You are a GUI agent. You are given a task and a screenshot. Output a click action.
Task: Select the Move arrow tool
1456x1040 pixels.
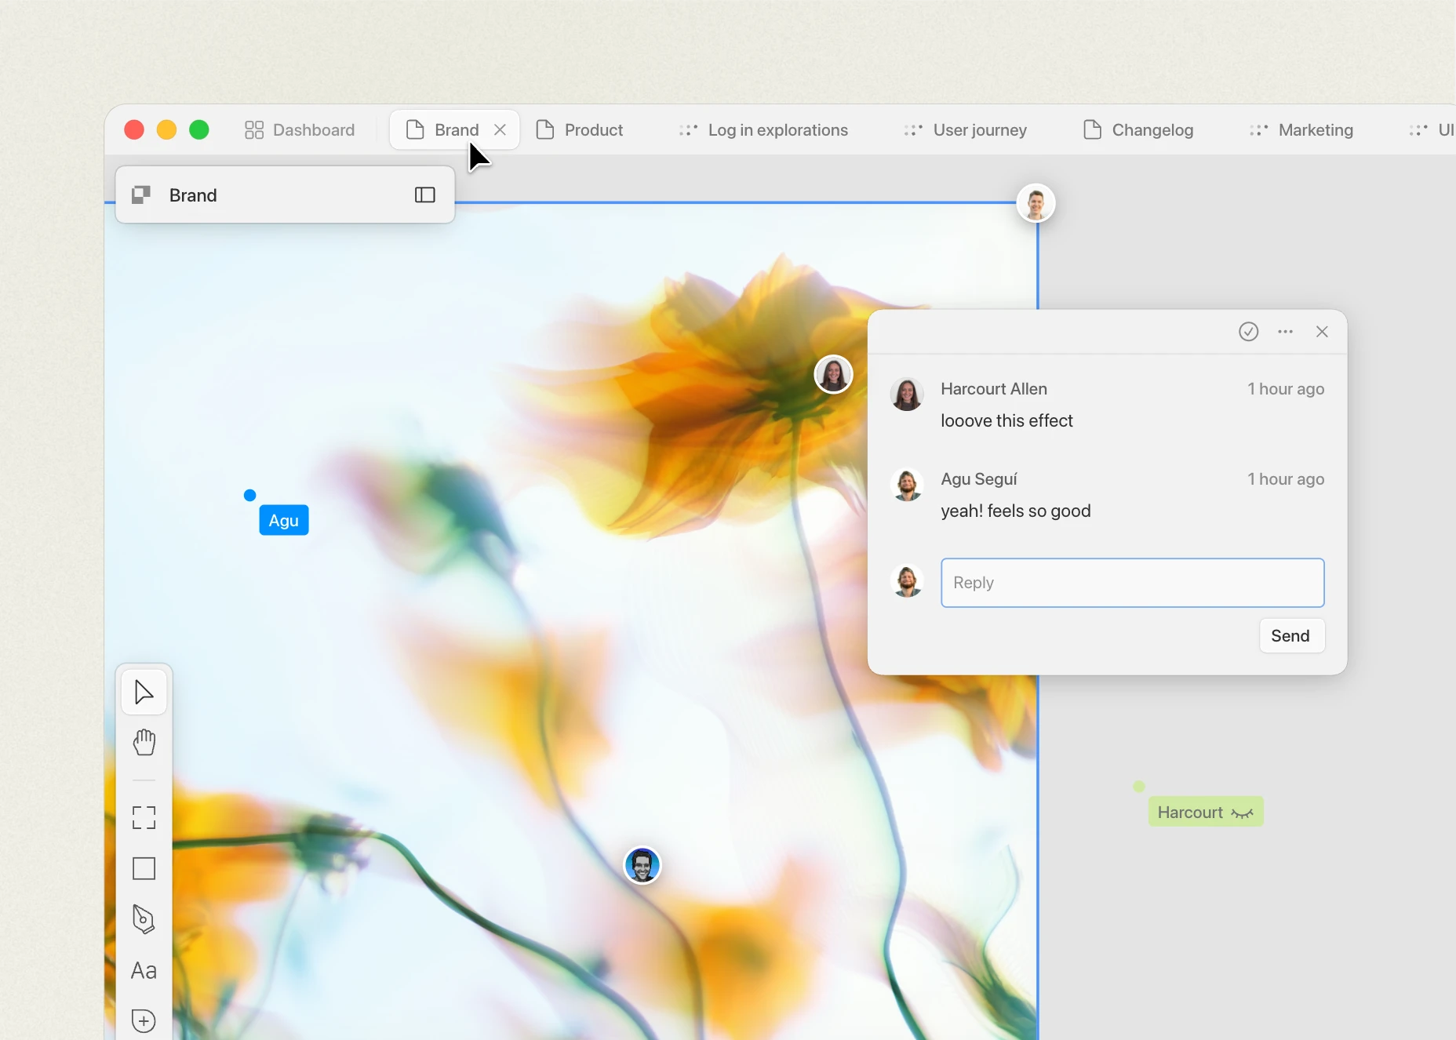click(144, 693)
